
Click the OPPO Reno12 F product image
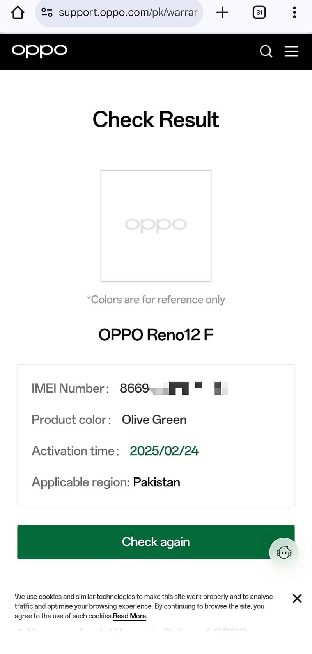click(x=156, y=225)
